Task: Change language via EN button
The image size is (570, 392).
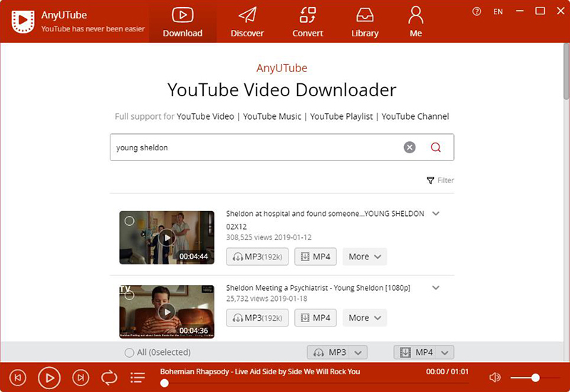Action: 498,11
